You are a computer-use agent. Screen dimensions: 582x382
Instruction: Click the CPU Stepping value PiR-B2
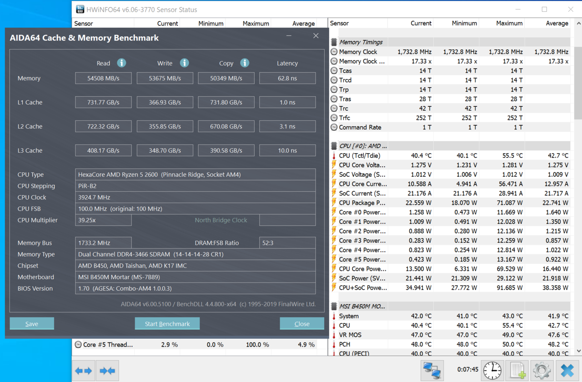click(x=196, y=186)
